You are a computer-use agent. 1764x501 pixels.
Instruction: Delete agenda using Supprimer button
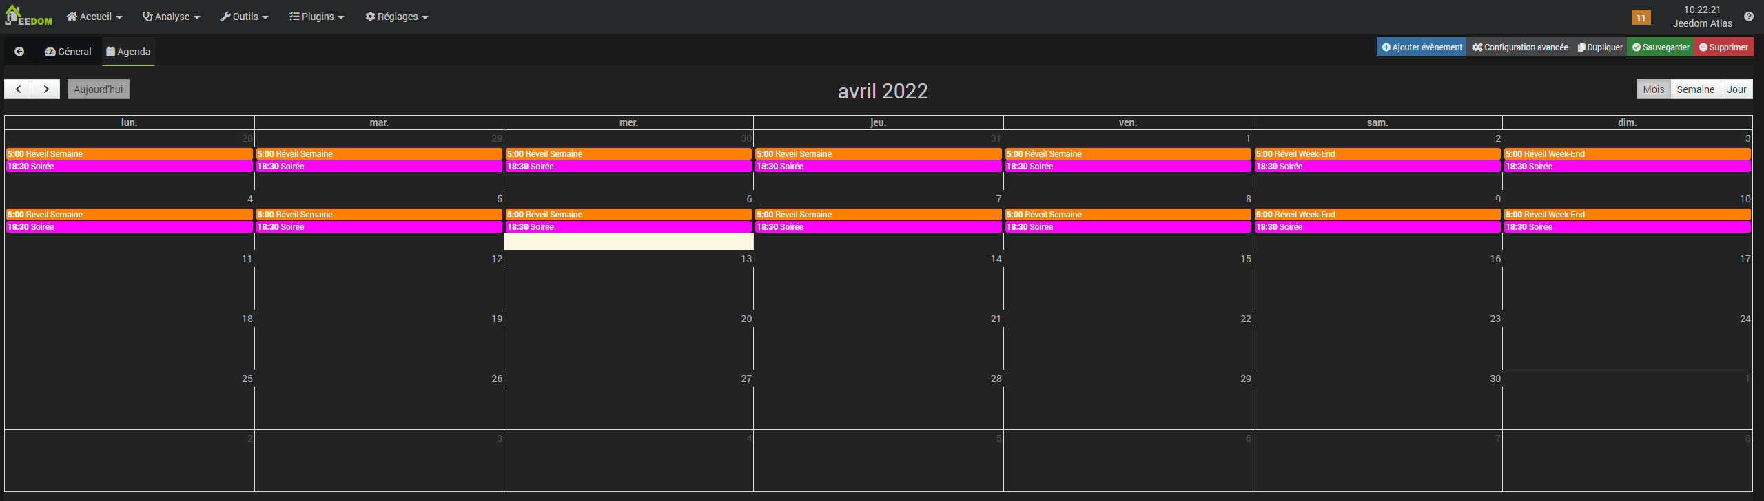[x=1723, y=47]
